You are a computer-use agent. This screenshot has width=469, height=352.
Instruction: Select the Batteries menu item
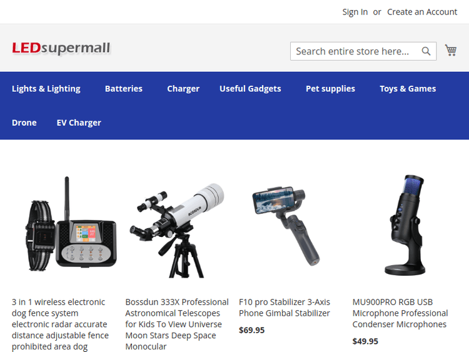tap(124, 89)
